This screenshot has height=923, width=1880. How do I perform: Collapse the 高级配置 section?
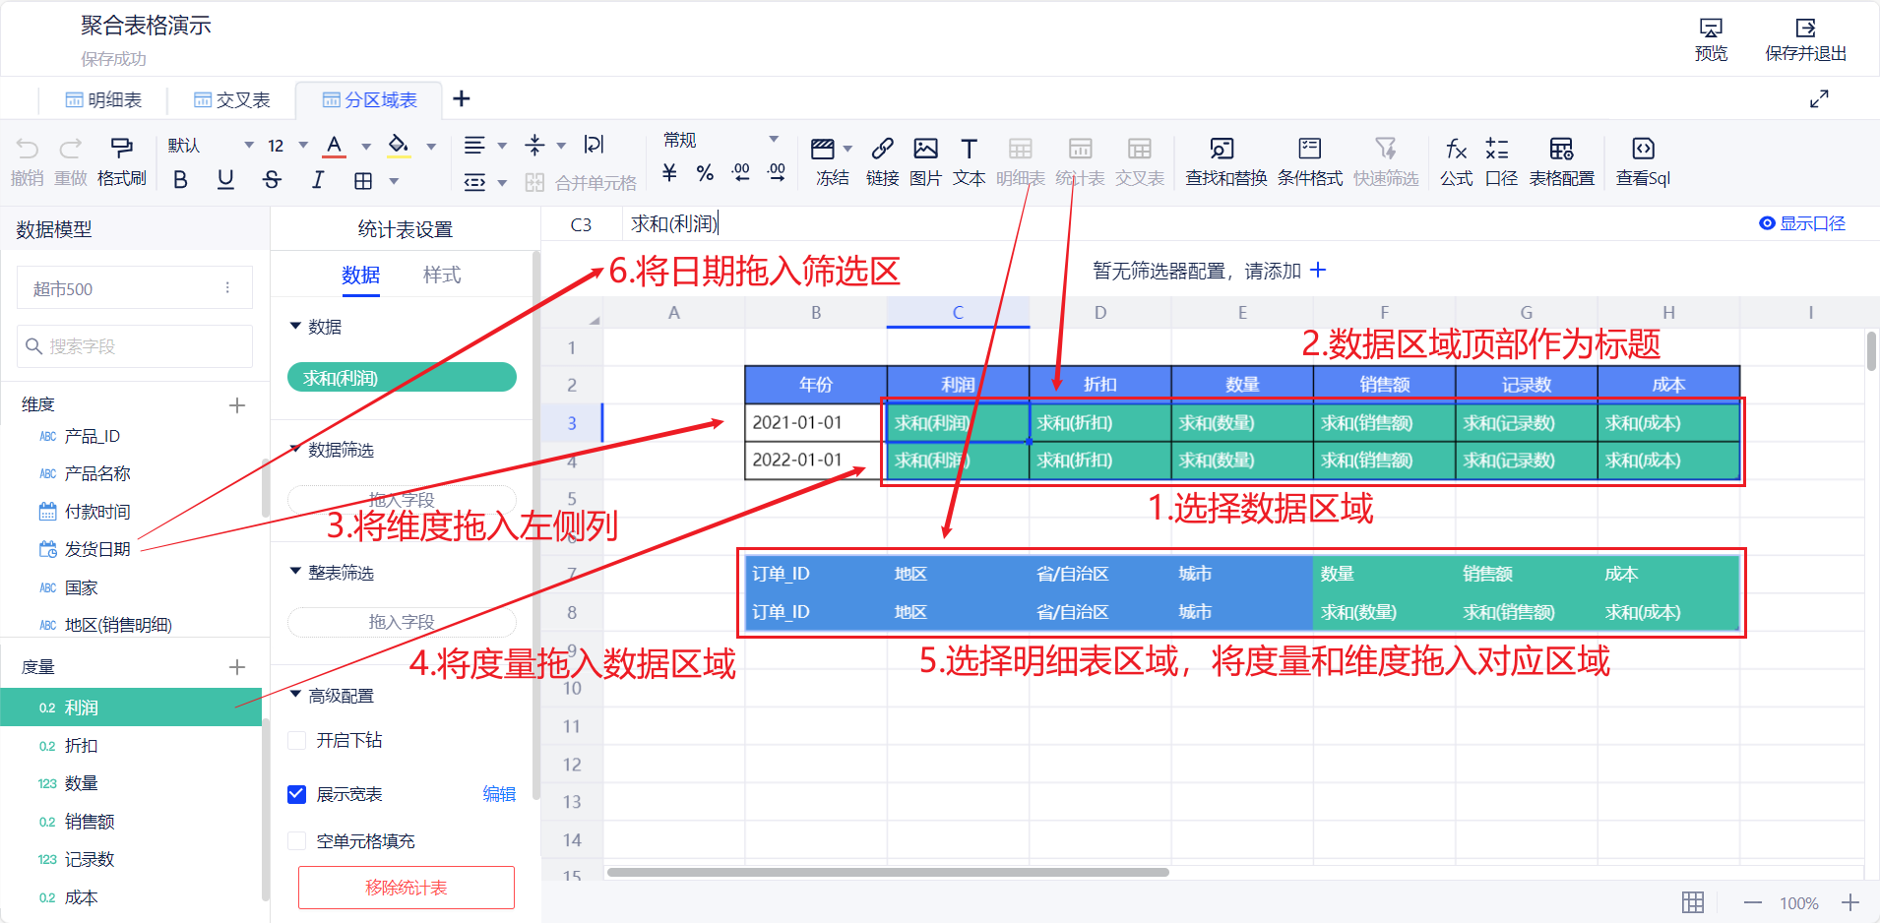(295, 695)
